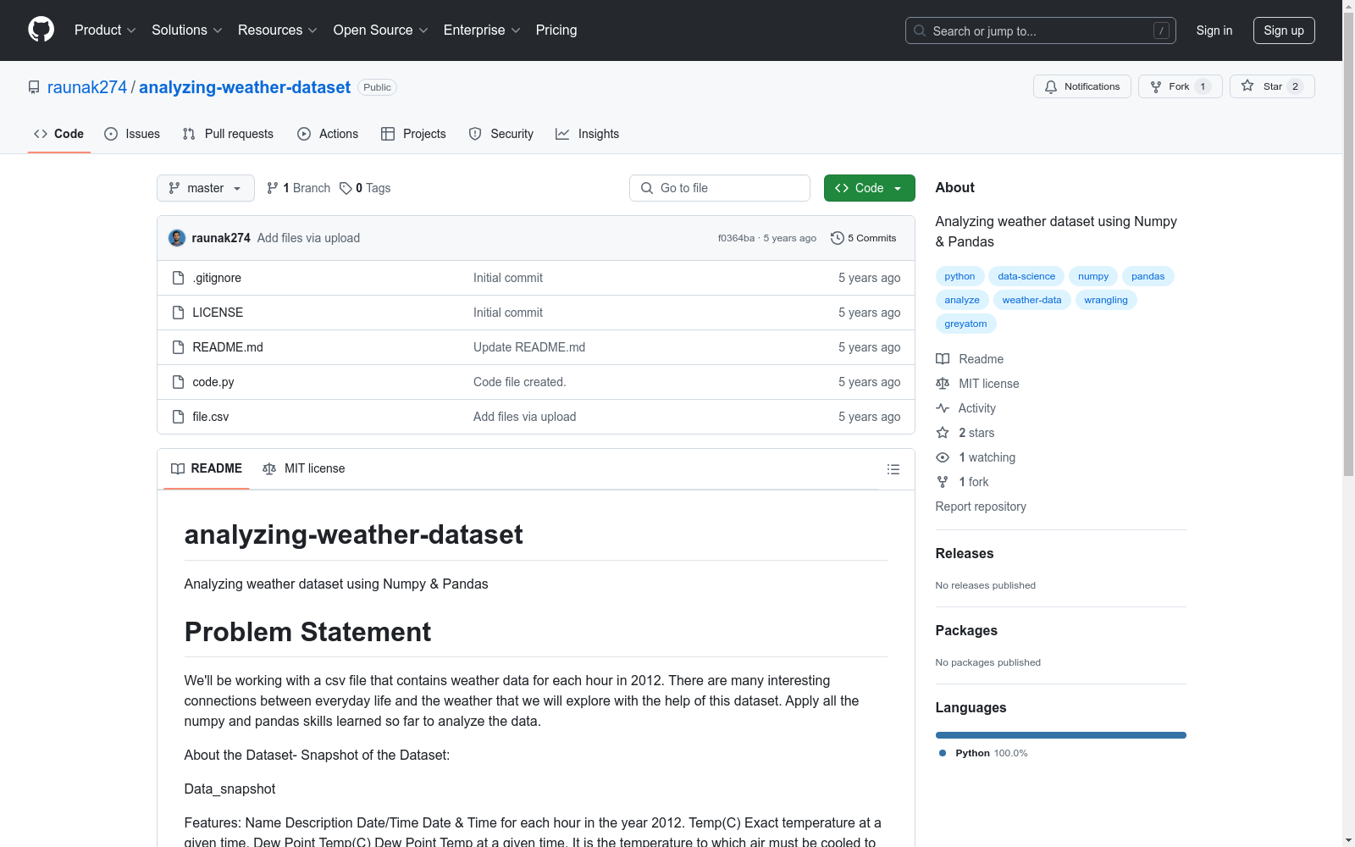Click the MIT license scale icon in About
1355x847 pixels.
(943, 384)
